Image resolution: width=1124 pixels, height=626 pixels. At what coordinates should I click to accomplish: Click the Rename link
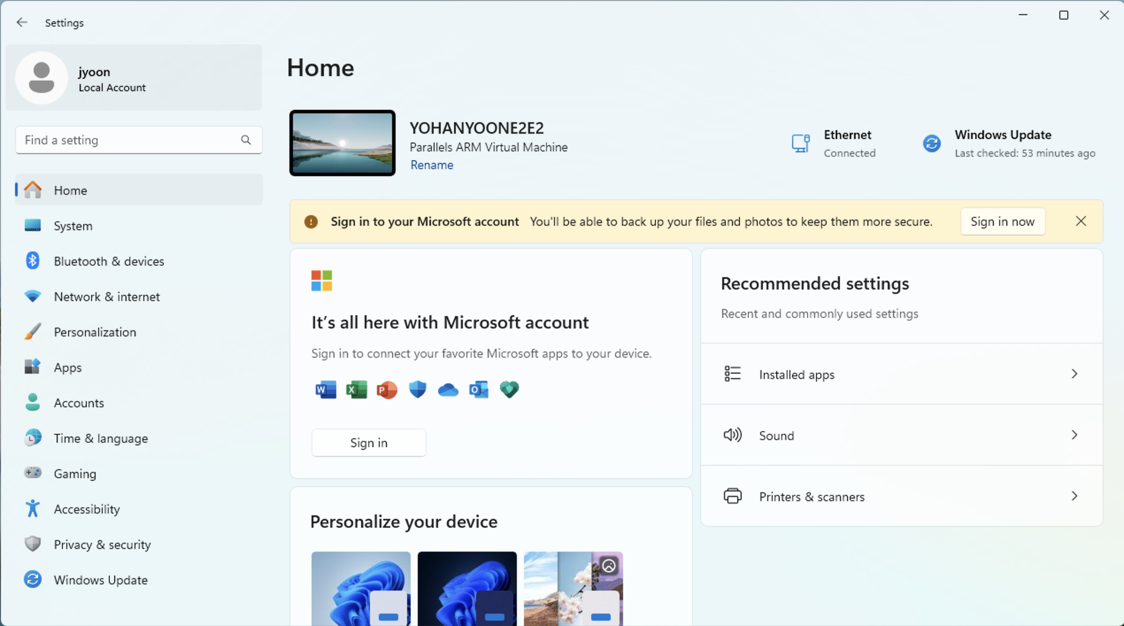(431, 165)
